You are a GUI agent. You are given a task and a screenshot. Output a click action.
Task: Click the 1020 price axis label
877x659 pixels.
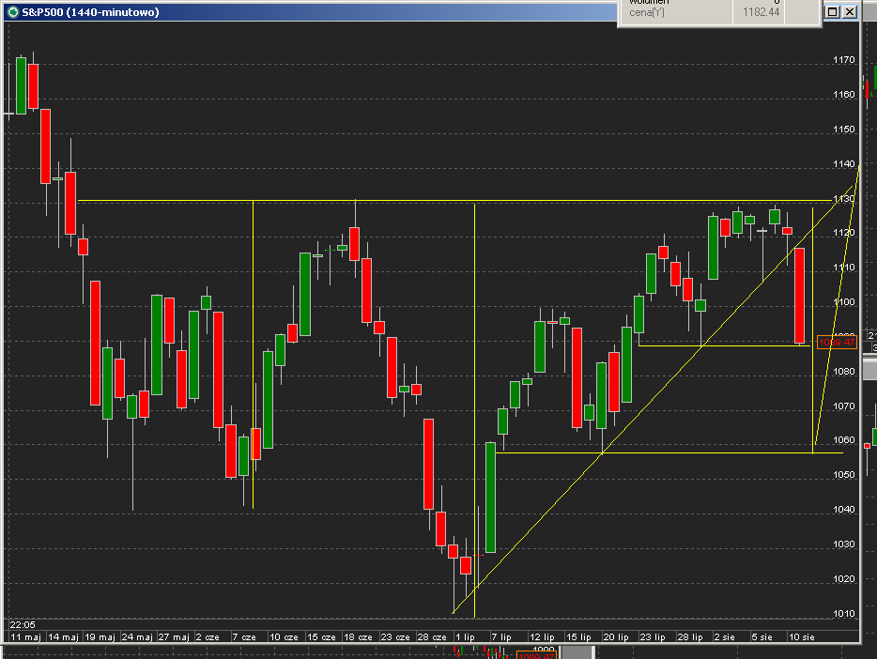pyautogui.click(x=843, y=579)
